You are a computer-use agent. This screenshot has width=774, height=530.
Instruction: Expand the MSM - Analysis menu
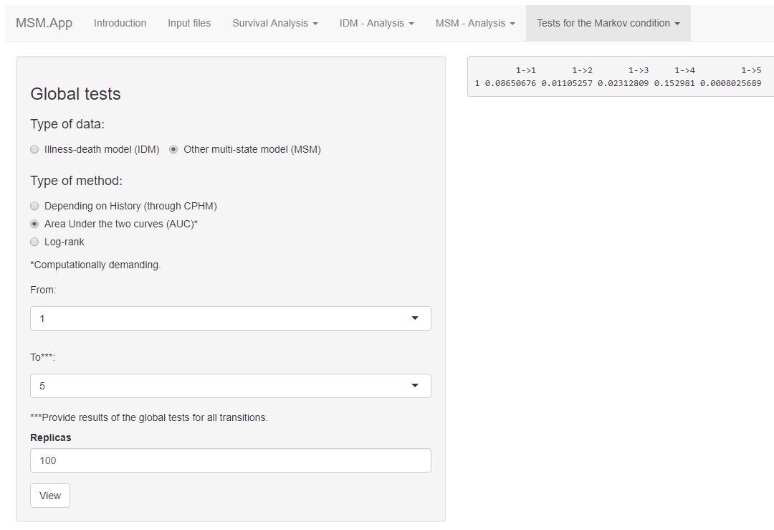click(474, 23)
